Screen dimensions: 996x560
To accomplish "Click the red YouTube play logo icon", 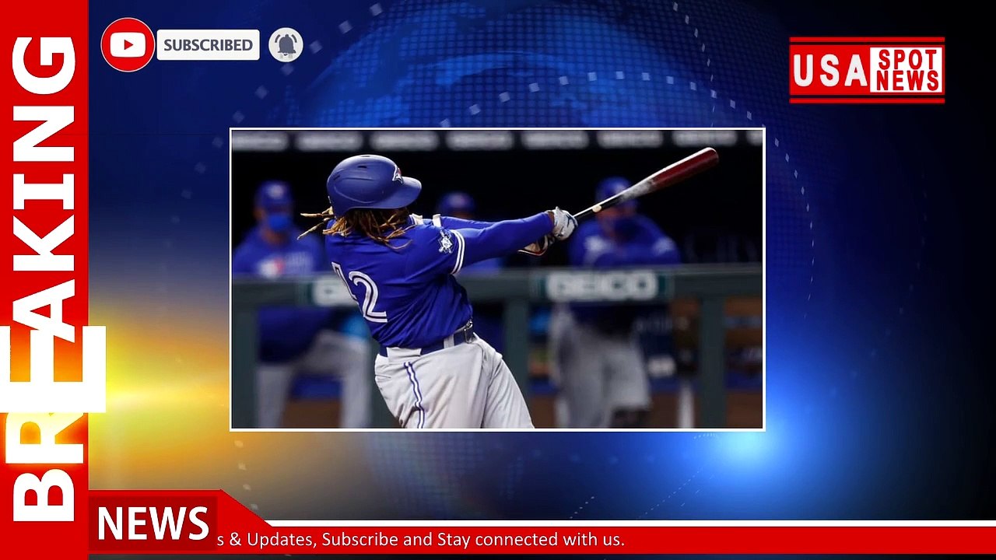I will [x=128, y=44].
